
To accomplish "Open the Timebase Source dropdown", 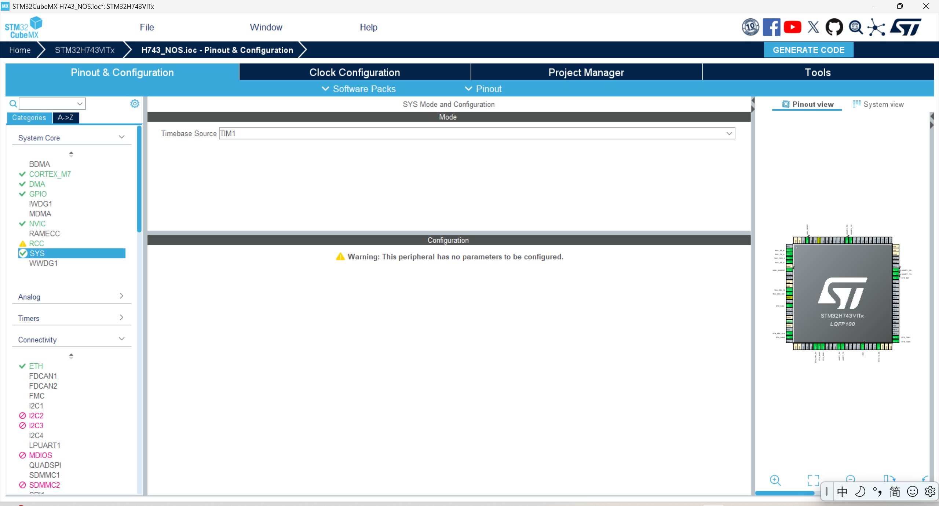I will point(477,133).
